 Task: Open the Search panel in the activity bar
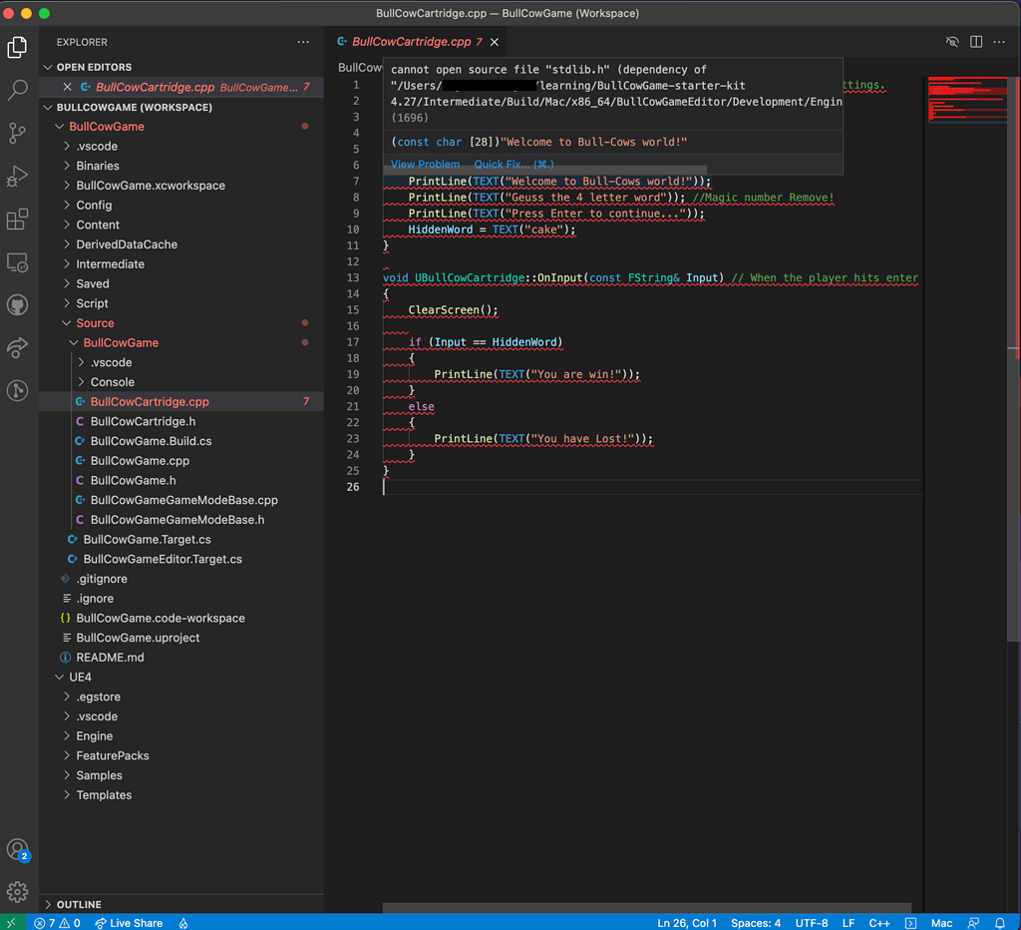tap(17, 91)
